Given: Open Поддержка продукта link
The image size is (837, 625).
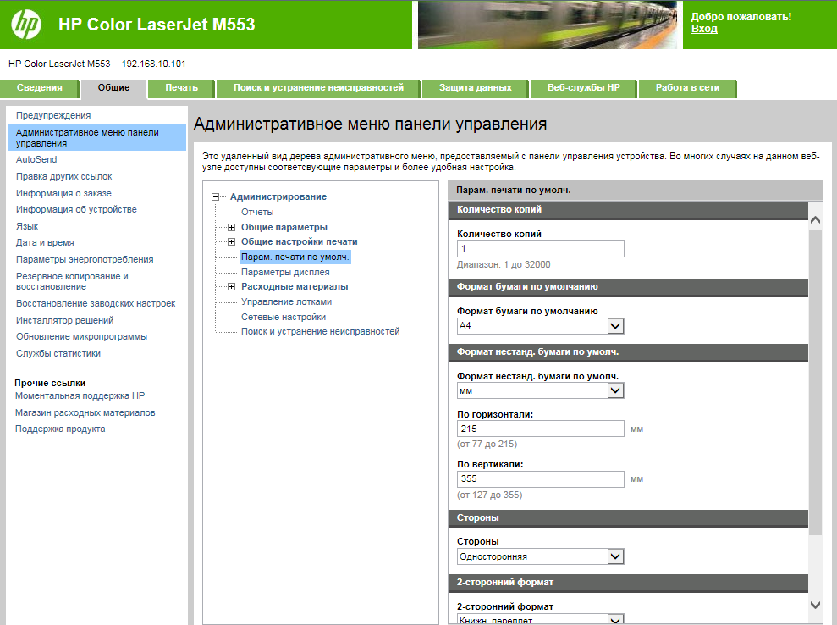Looking at the screenshot, I should tap(60, 429).
